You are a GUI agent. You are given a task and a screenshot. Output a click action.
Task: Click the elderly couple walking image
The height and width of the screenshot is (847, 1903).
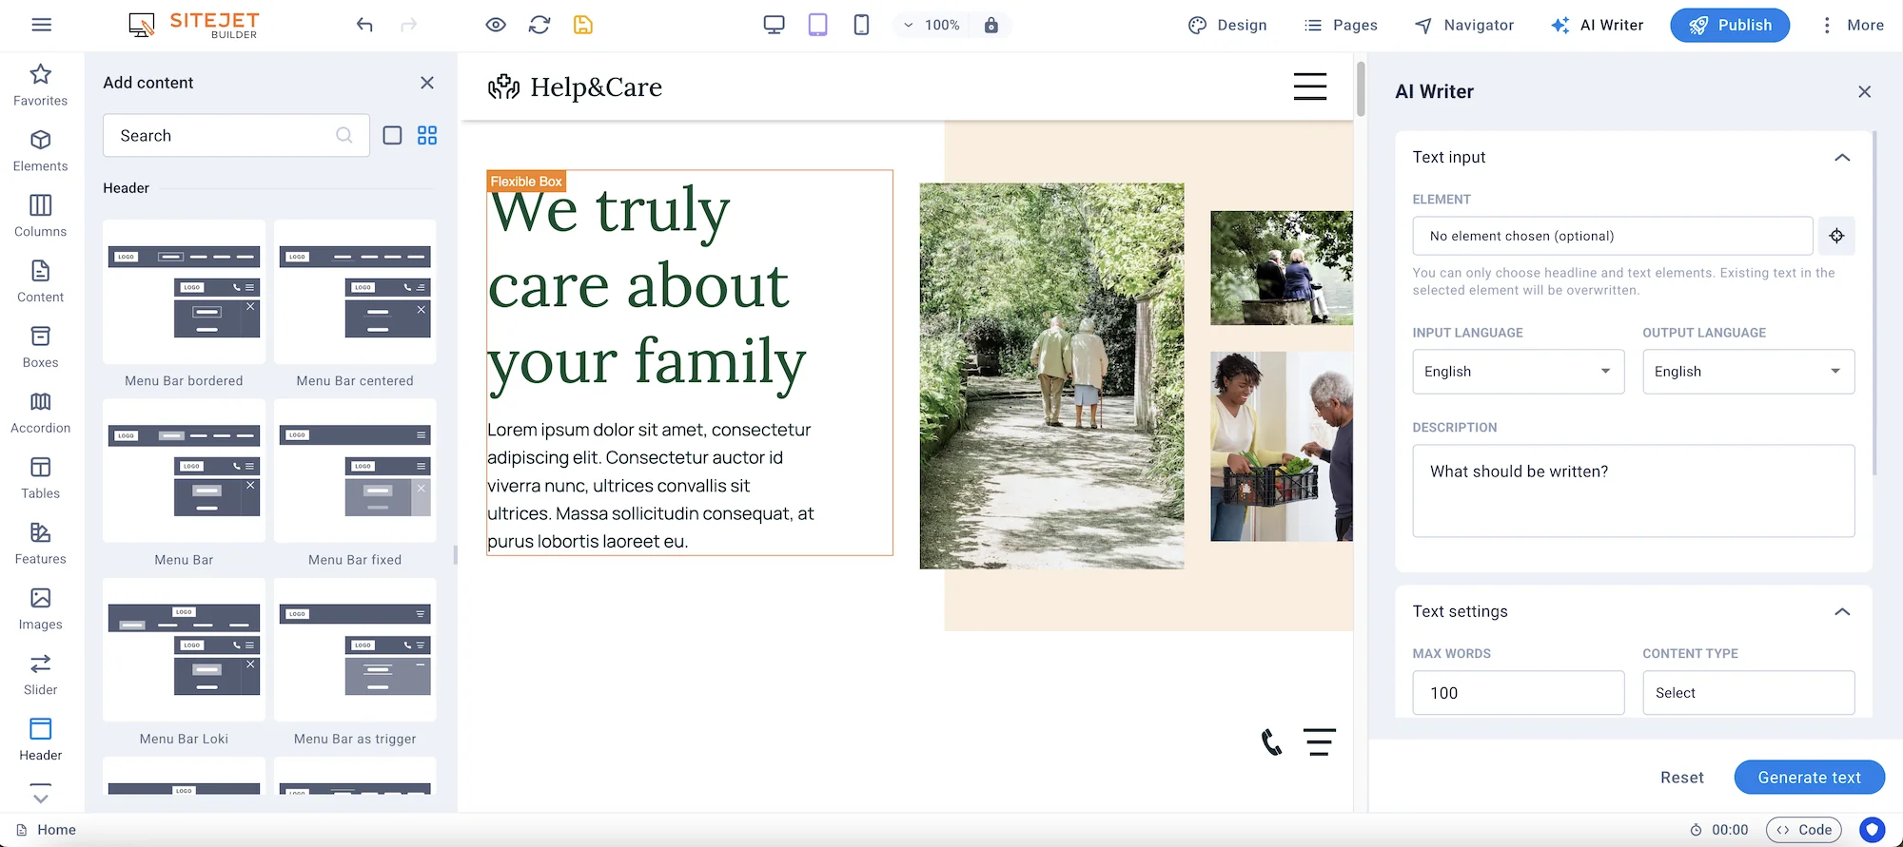click(x=1051, y=375)
